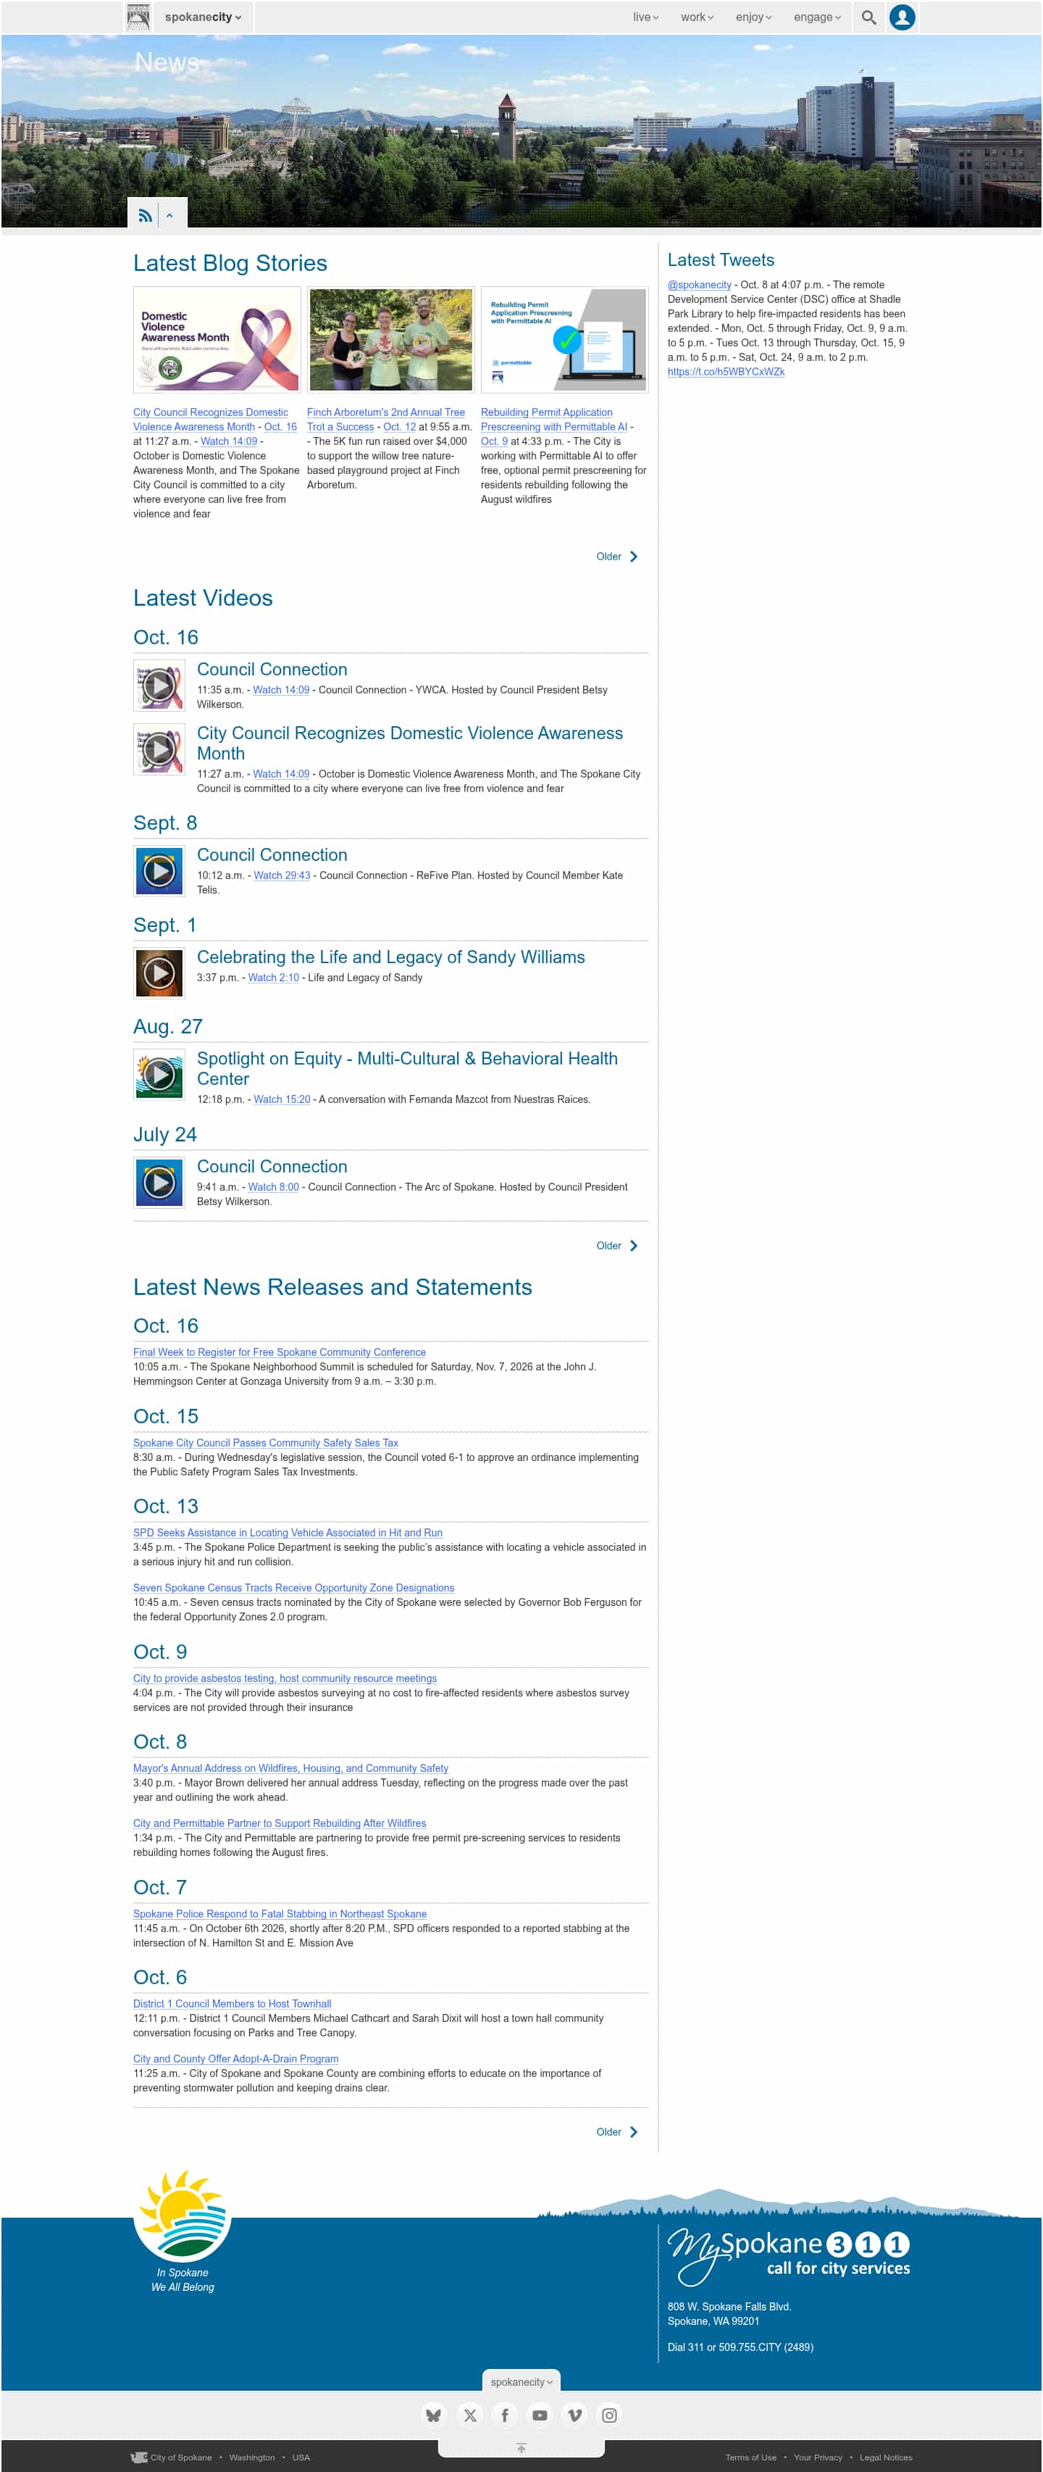The height and width of the screenshot is (2472, 1043).
Task: Collapse the News banner with the caret
Action: point(169,215)
